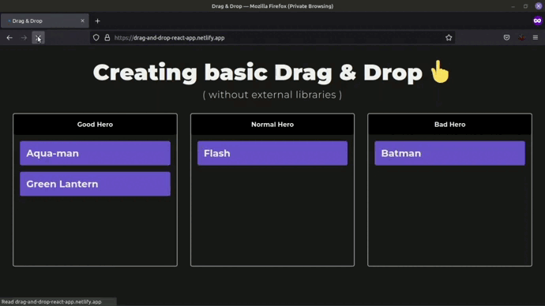
Task: Click the pointing hand emoji
Action: click(x=440, y=72)
